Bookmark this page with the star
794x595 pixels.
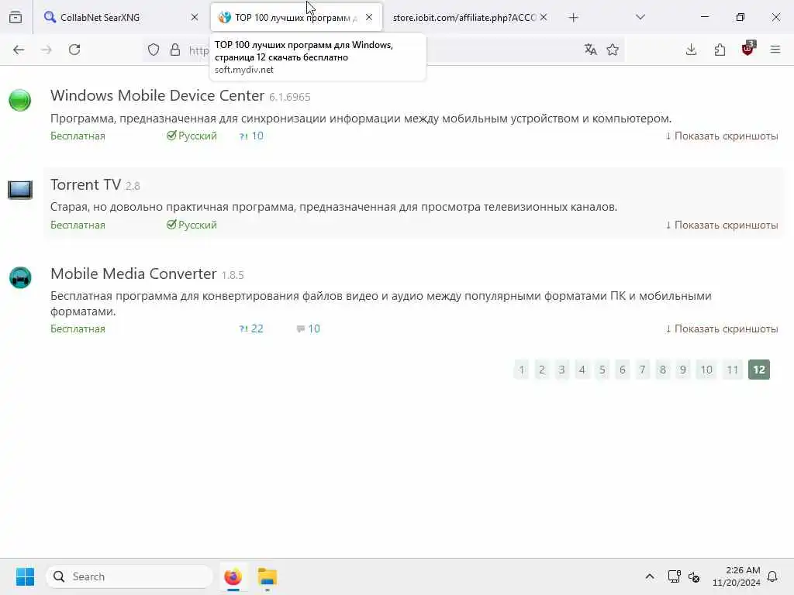pos(613,50)
